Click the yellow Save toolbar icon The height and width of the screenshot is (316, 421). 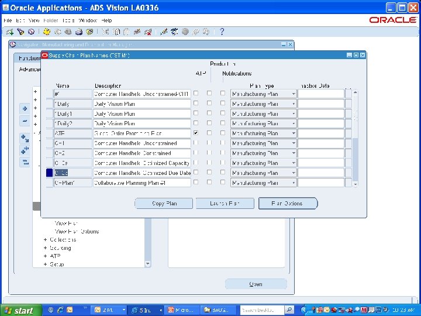47,32
